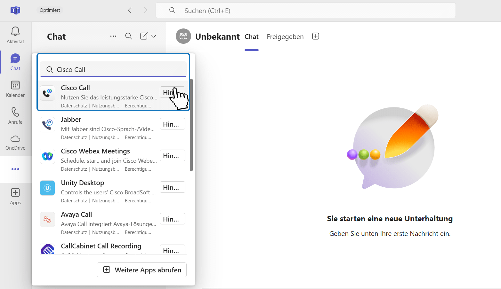
Task: Open Nutzungsb... link under Unity Desktop
Action: [x=106, y=201]
